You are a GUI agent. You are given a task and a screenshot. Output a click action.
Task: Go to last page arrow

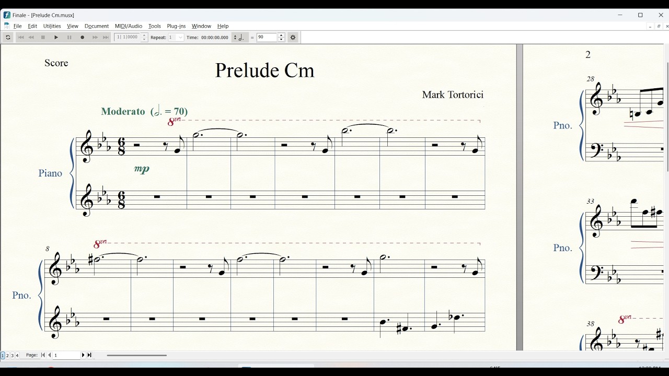coord(89,355)
